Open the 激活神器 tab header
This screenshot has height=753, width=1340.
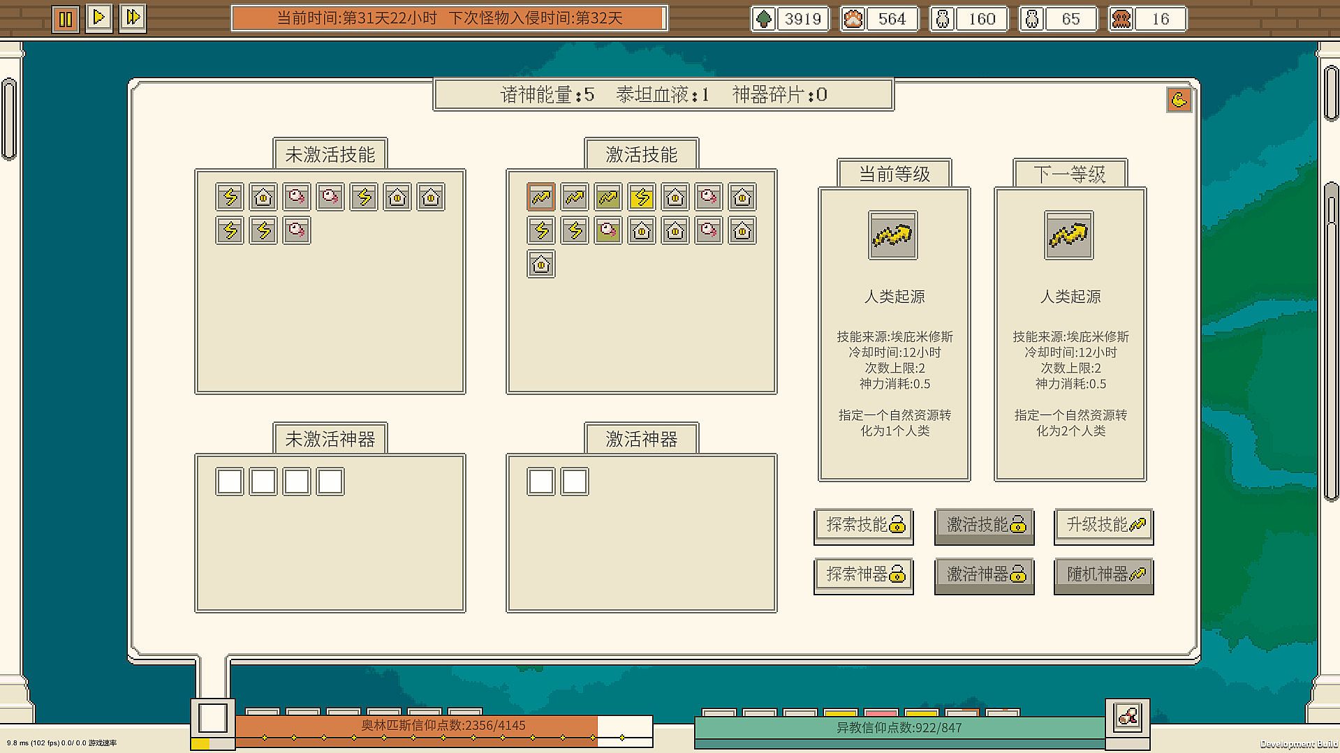click(x=642, y=439)
